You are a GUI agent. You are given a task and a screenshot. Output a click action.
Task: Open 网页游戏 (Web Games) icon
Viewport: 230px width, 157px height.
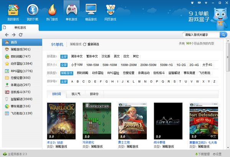point(110,10)
